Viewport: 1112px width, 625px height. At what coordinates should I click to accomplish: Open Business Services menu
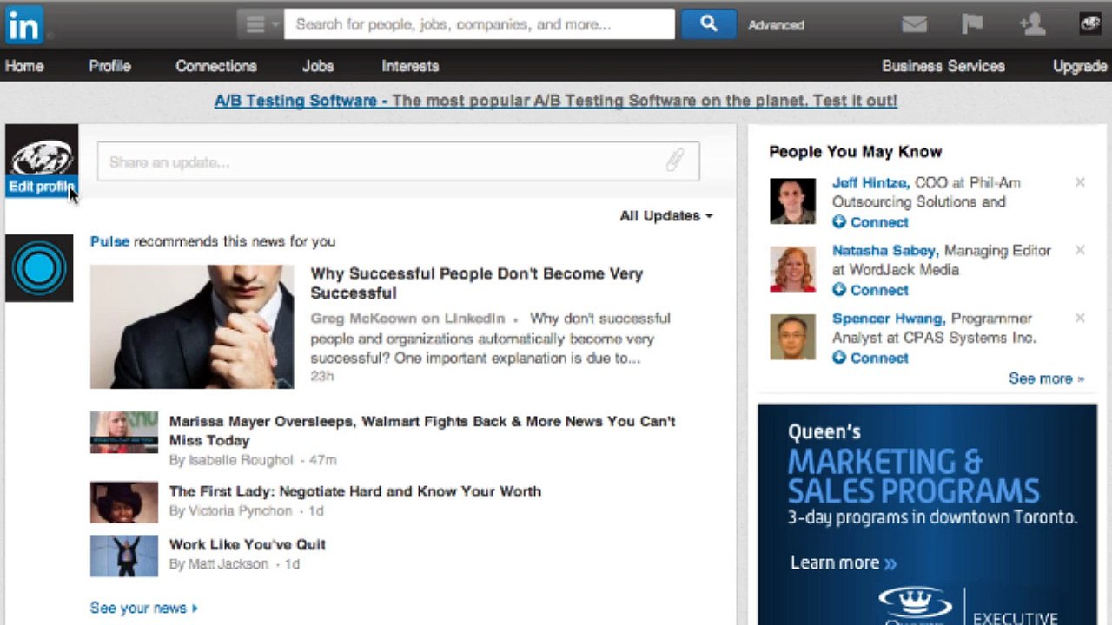tap(943, 66)
